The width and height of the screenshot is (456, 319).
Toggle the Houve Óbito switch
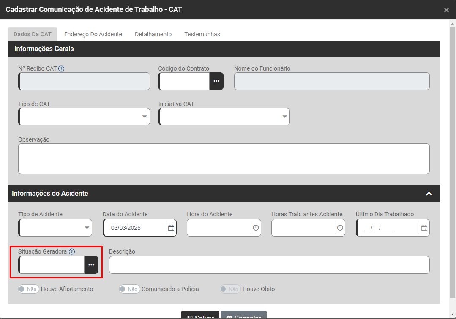[230, 289]
